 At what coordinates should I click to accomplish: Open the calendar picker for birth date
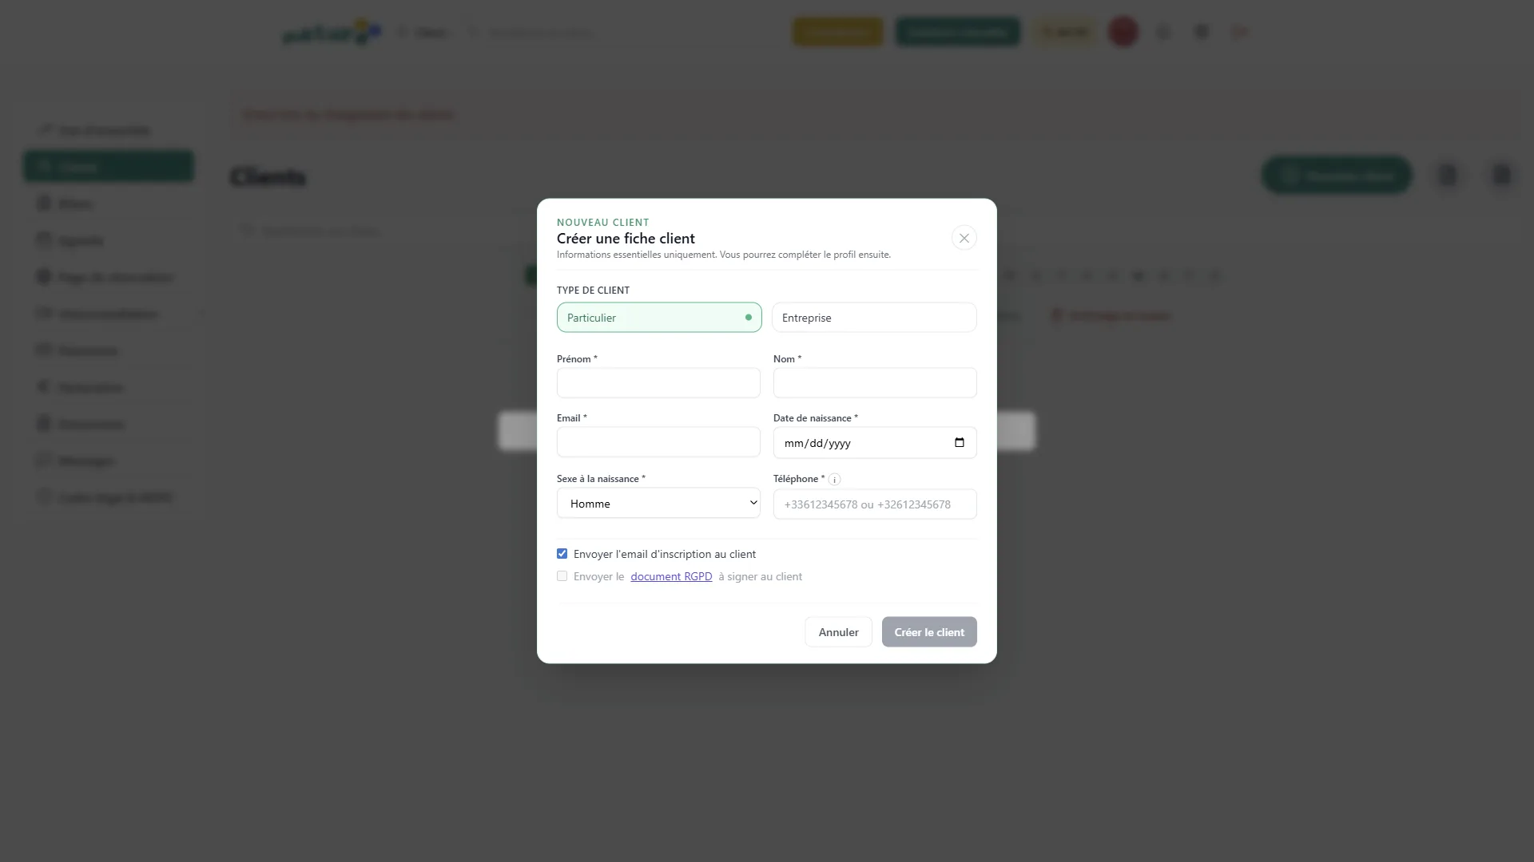960,443
